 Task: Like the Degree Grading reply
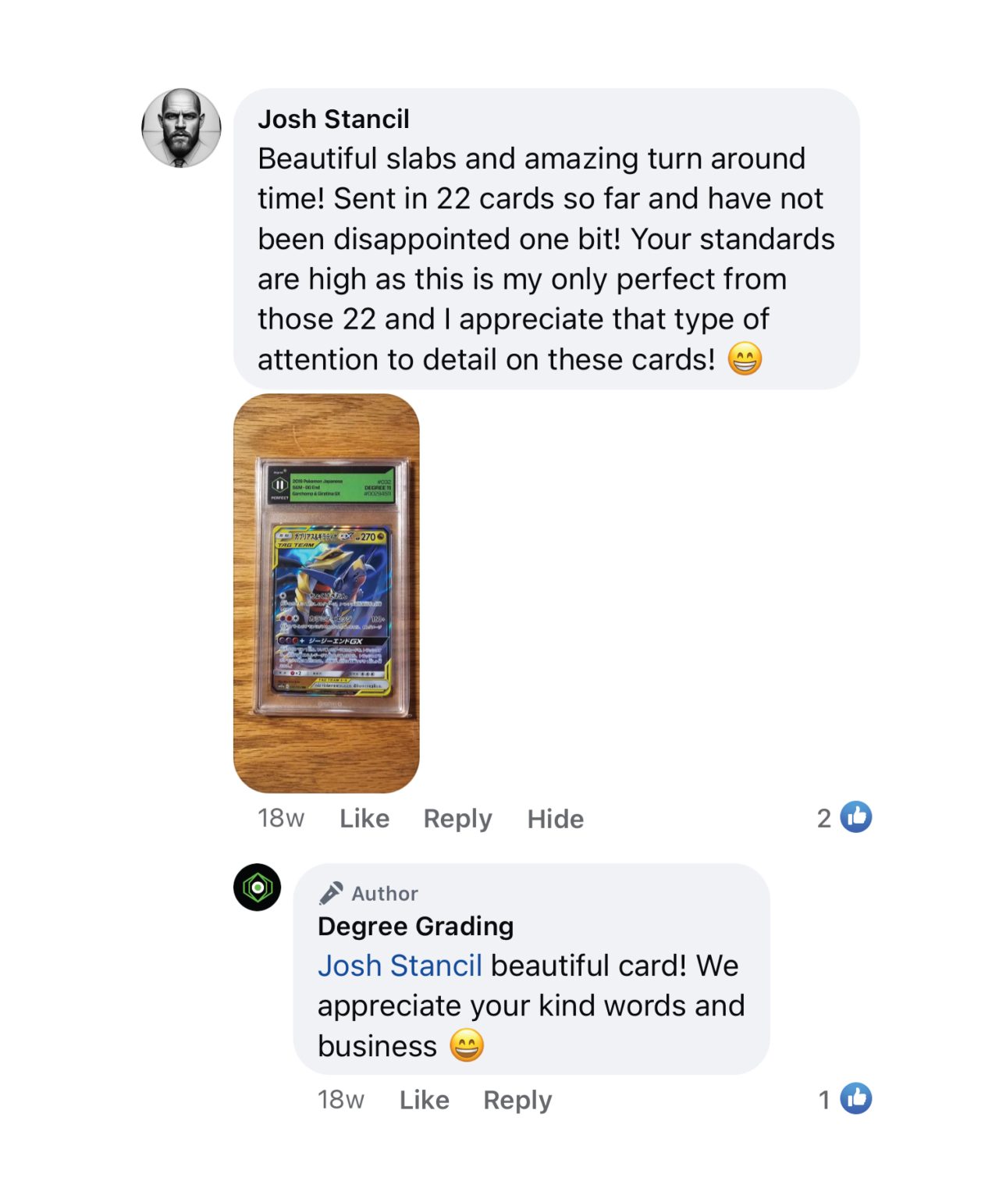[425, 1100]
